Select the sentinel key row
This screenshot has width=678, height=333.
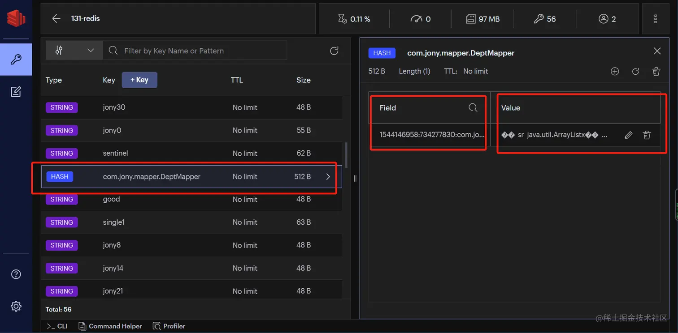coord(191,154)
